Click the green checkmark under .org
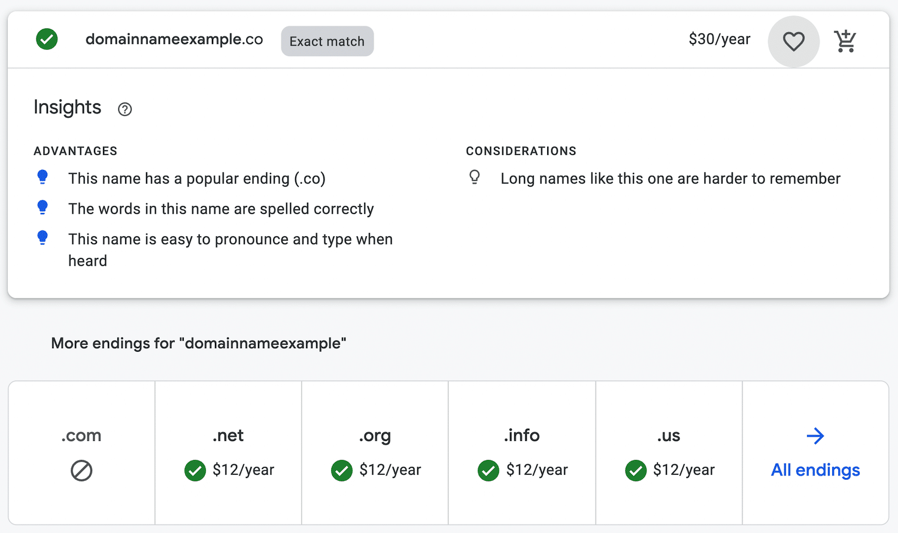Image resolution: width=898 pixels, height=533 pixels. (x=342, y=471)
